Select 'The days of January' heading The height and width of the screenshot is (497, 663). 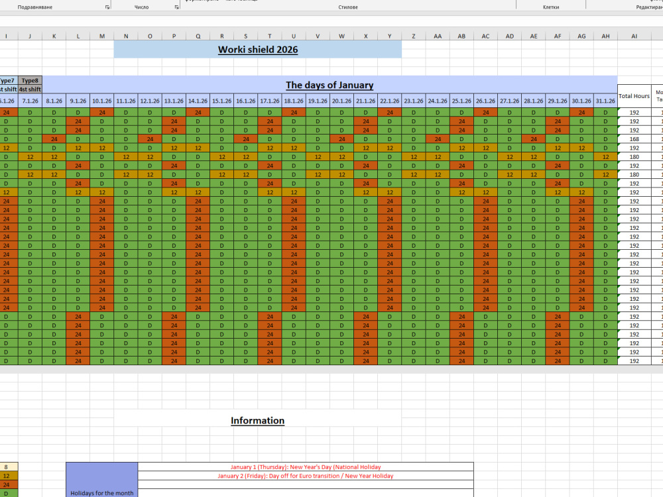pos(330,85)
